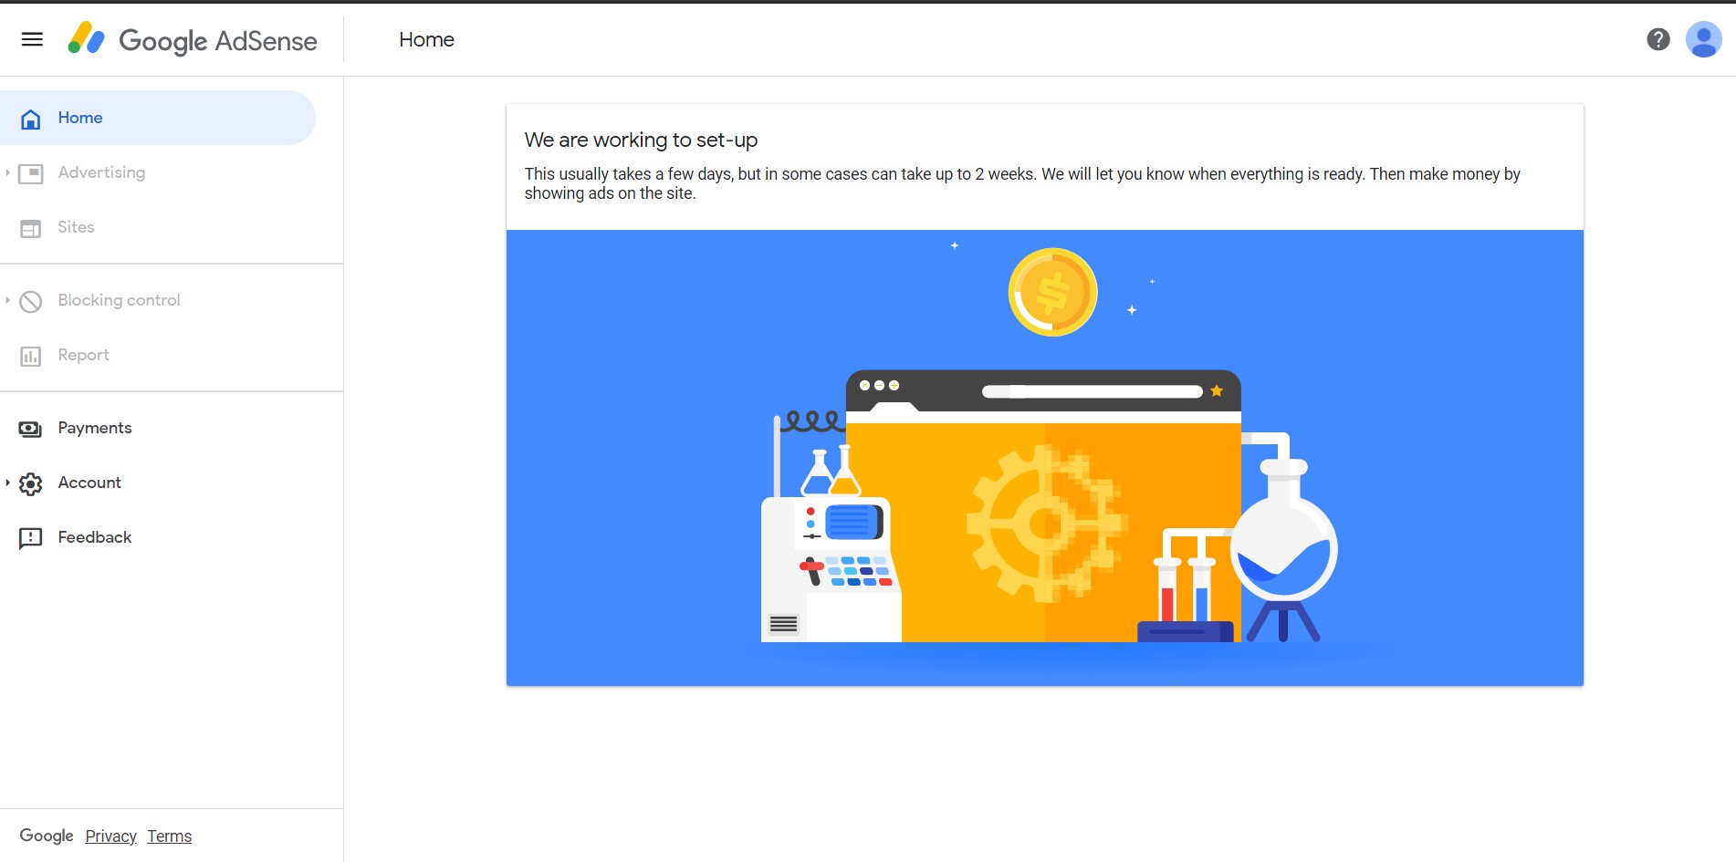
Task: Click the user profile avatar
Action: (x=1702, y=38)
